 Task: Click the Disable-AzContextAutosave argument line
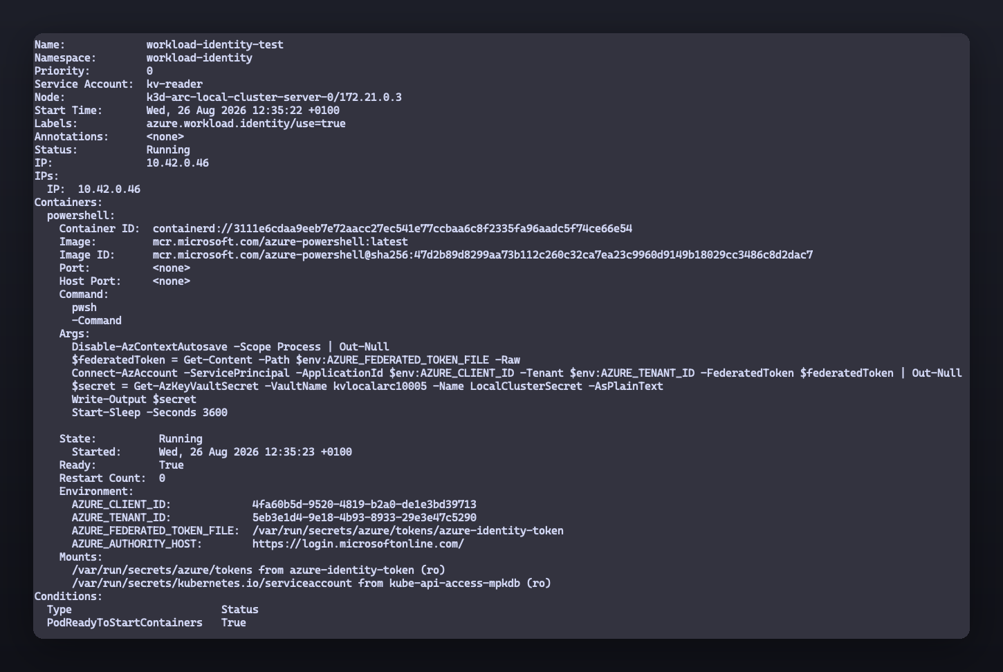[x=230, y=347]
